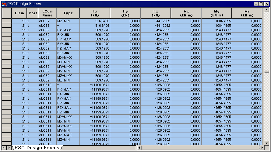The height and width of the screenshot is (152, 271).
Task: Select row header of the cLCB7 row
Action: (7, 21)
